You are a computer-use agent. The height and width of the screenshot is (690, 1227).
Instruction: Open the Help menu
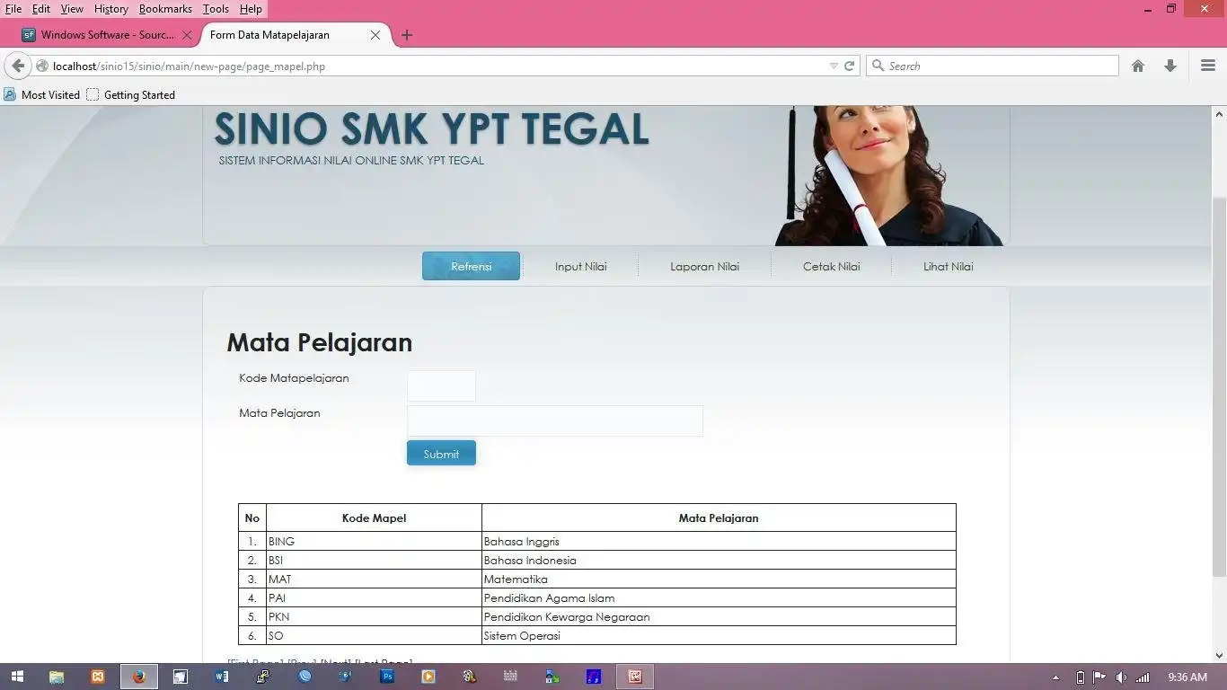coord(251,9)
